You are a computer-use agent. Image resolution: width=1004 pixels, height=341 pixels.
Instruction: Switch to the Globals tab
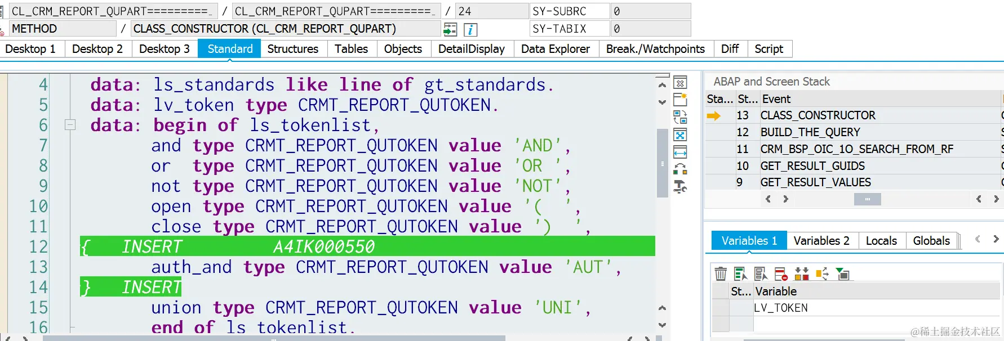[932, 241]
